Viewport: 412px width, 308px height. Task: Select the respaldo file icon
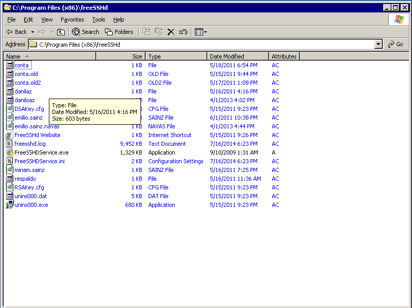tap(10, 179)
